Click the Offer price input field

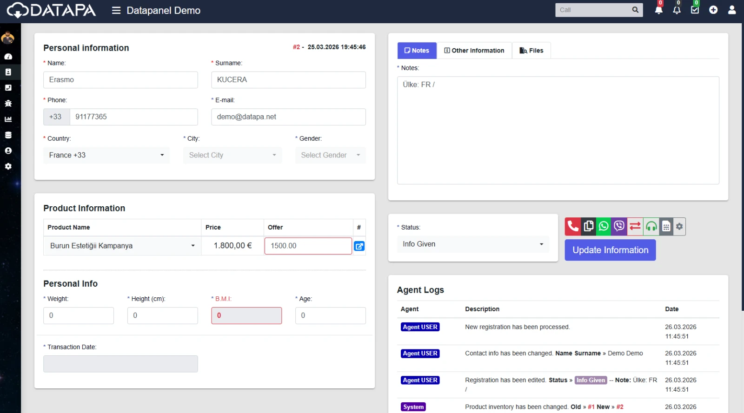tap(308, 246)
